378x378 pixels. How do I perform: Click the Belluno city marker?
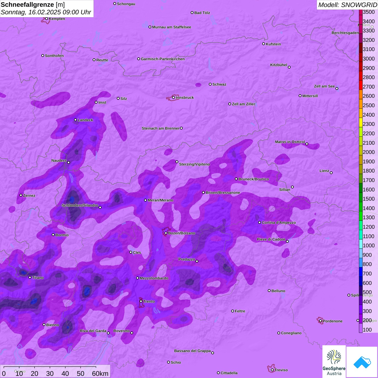(269, 291)
